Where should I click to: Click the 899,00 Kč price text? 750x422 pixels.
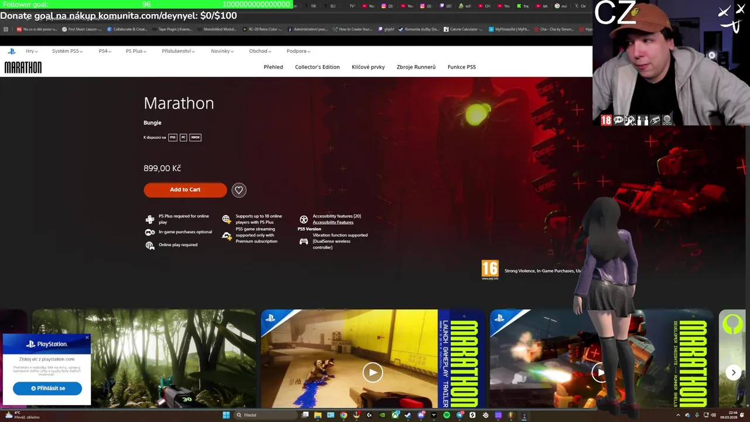(x=162, y=168)
